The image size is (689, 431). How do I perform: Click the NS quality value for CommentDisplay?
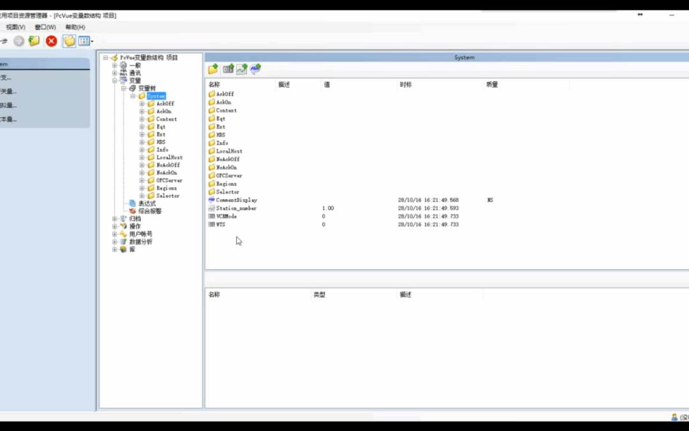(x=490, y=200)
